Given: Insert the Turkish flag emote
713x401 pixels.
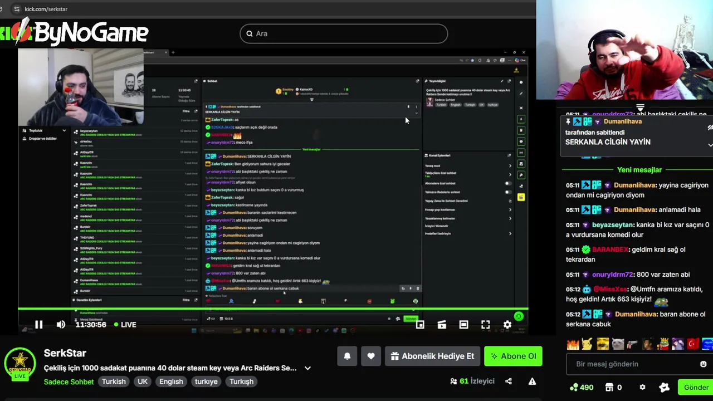Looking at the screenshot, I should pos(692,344).
